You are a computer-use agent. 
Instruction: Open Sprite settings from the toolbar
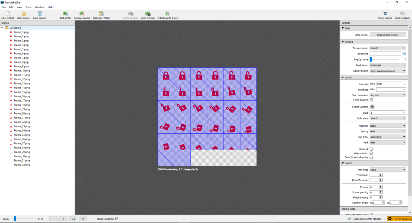click(x=131, y=15)
